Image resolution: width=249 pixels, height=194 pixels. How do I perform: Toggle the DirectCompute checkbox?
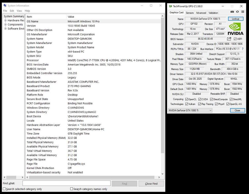click(211, 99)
